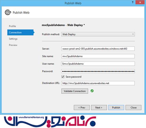The image size is (146, 128).
Task: Toggle the Save password checkbox
Action: 63,77
